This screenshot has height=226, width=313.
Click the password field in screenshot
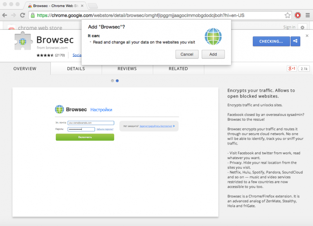tap(81, 129)
